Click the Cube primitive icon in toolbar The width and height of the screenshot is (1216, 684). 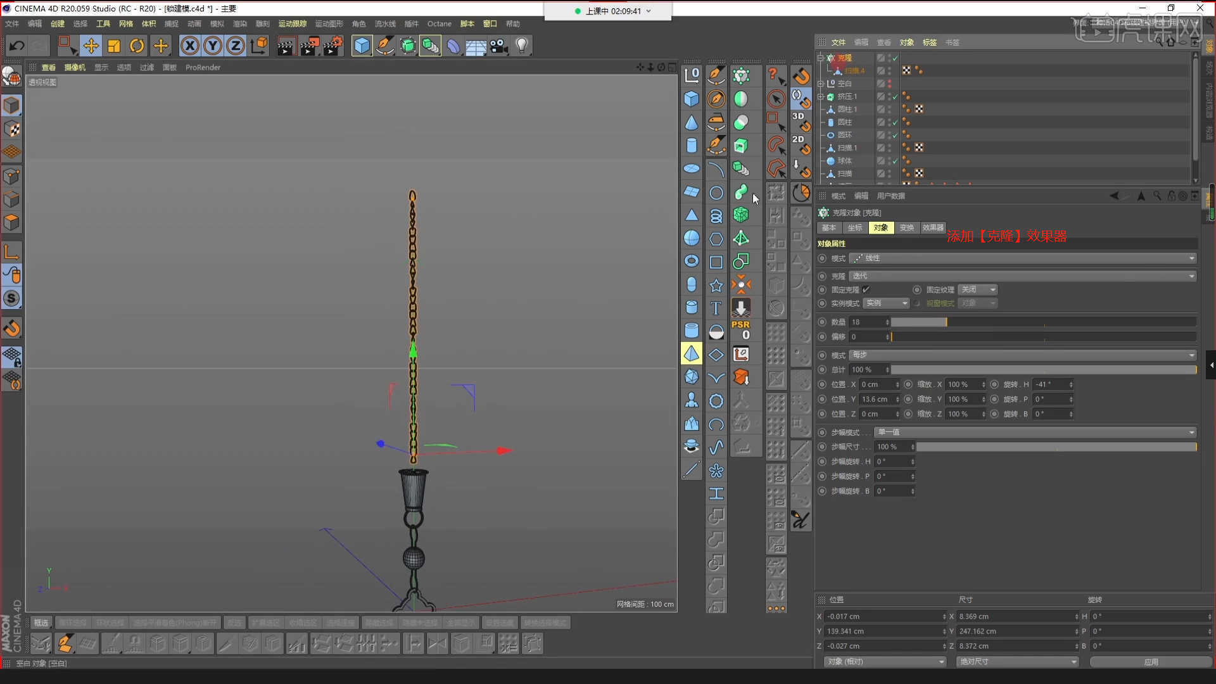[362, 46]
